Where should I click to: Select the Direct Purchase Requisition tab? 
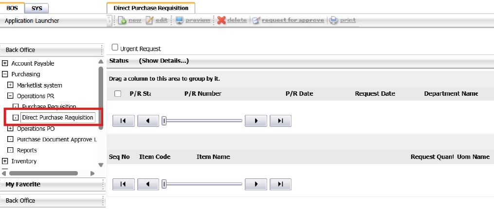click(x=150, y=8)
